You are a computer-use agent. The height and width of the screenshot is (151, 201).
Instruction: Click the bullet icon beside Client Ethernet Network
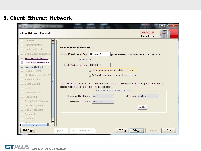click(x=22, y=63)
